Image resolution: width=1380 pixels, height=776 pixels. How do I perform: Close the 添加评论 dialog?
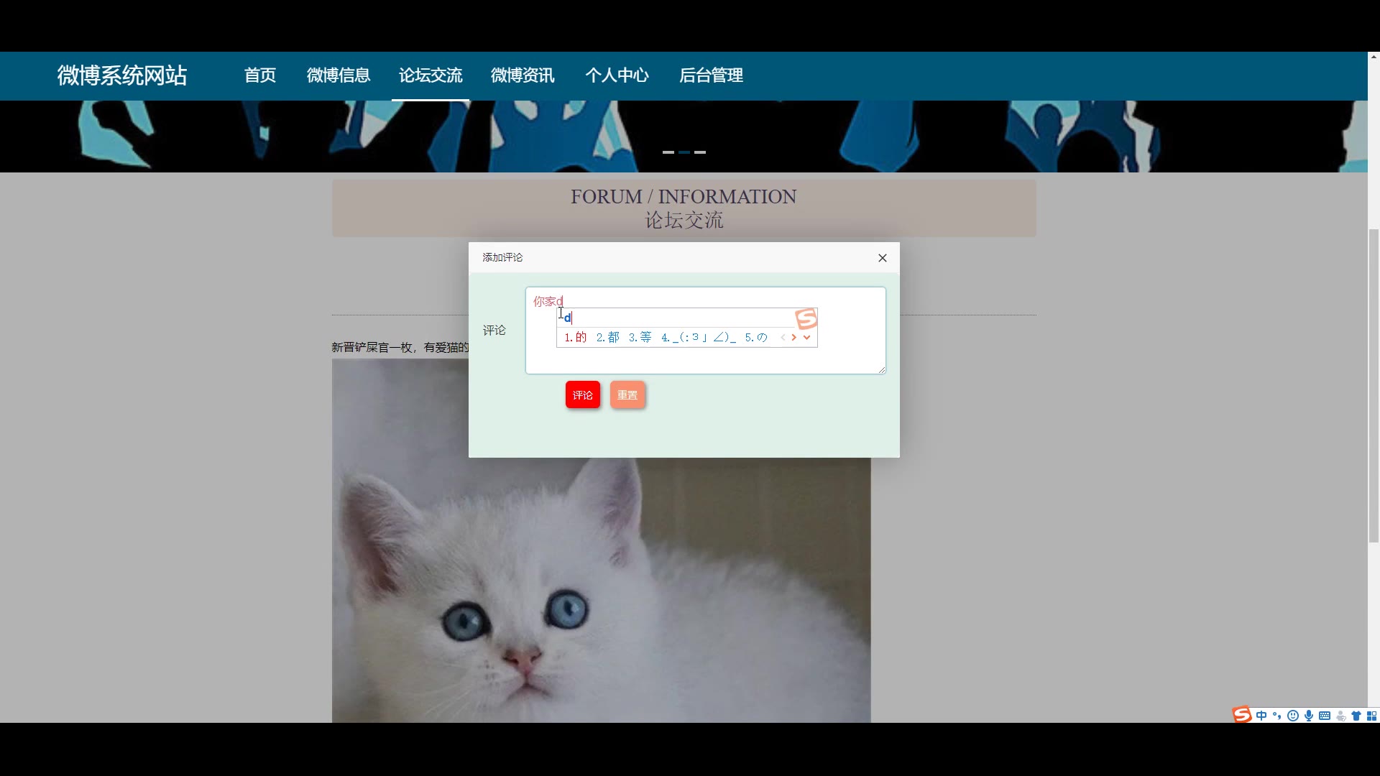883,258
